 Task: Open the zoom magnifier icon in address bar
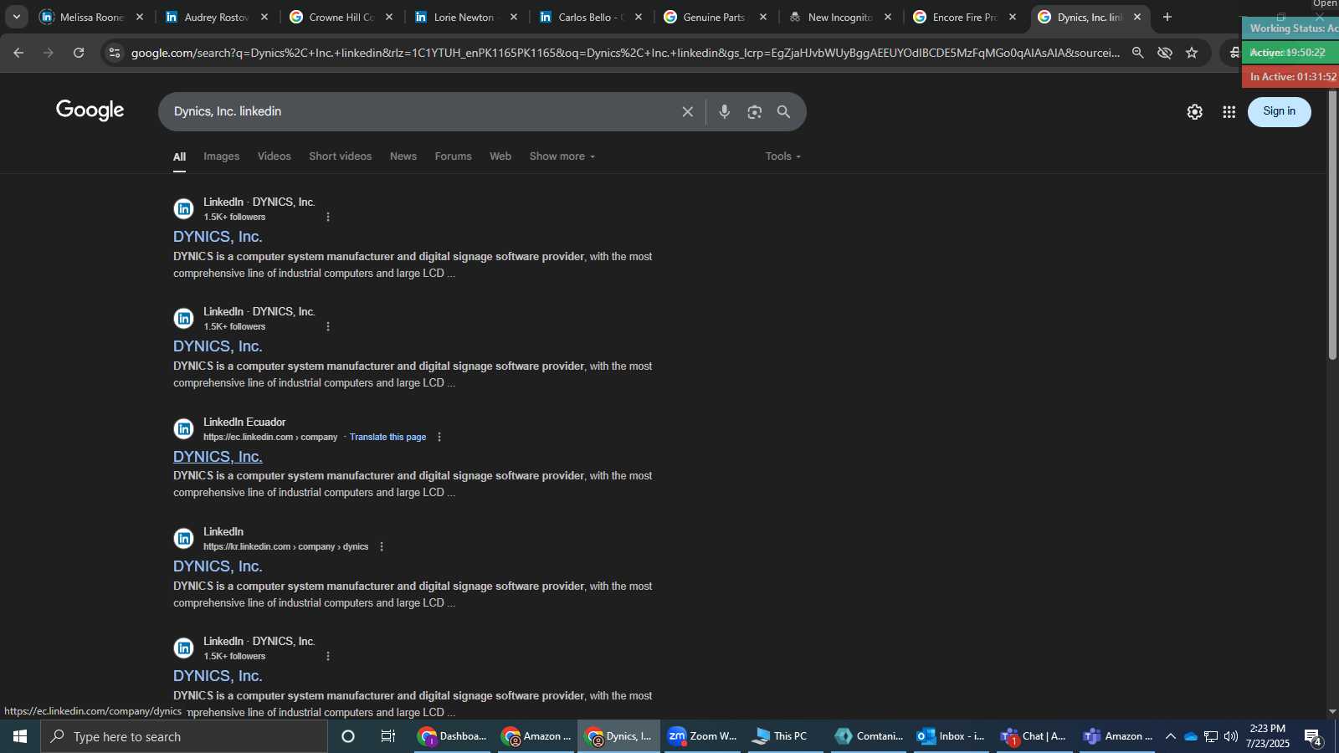(1137, 53)
